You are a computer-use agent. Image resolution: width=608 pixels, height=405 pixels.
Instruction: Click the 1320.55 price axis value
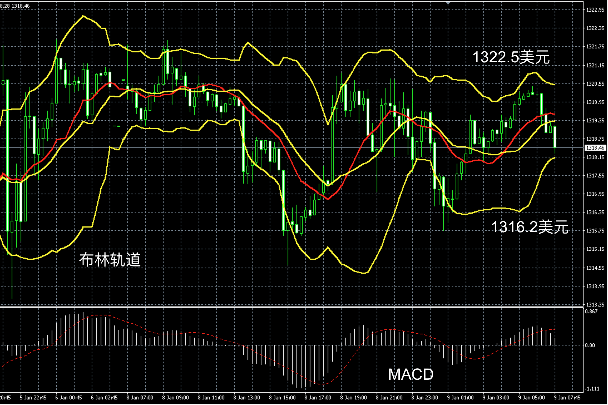pyautogui.click(x=595, y=84)
